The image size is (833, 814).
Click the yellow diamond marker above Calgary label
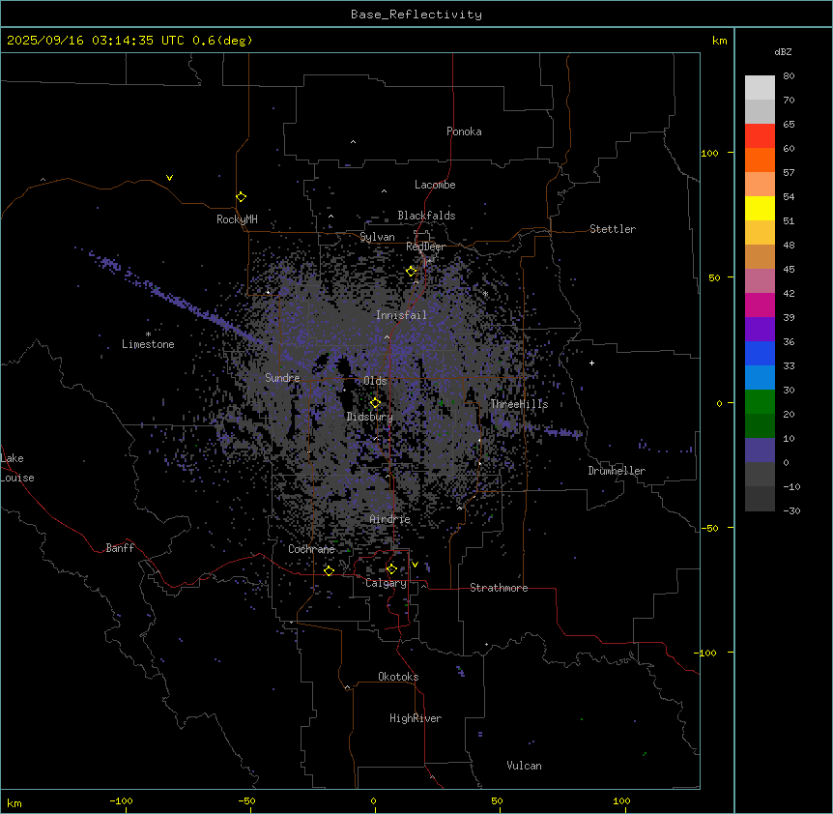click(391, 569)
